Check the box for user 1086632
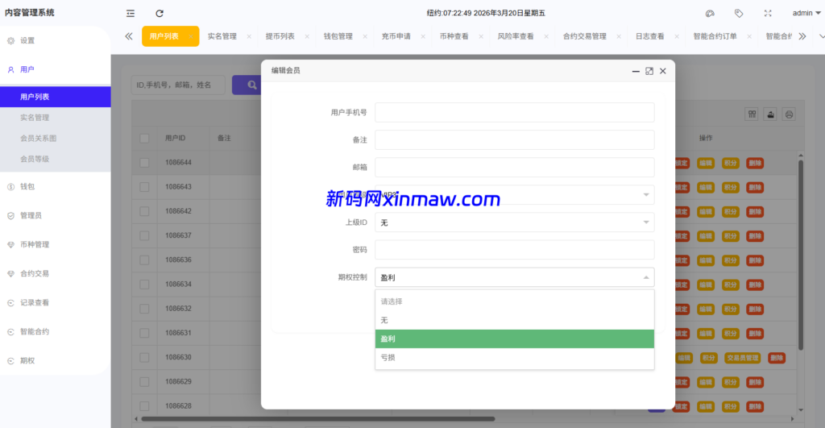The width and height of the screenshot is (825, 428). pyautogui.click(x=144, y=309)
